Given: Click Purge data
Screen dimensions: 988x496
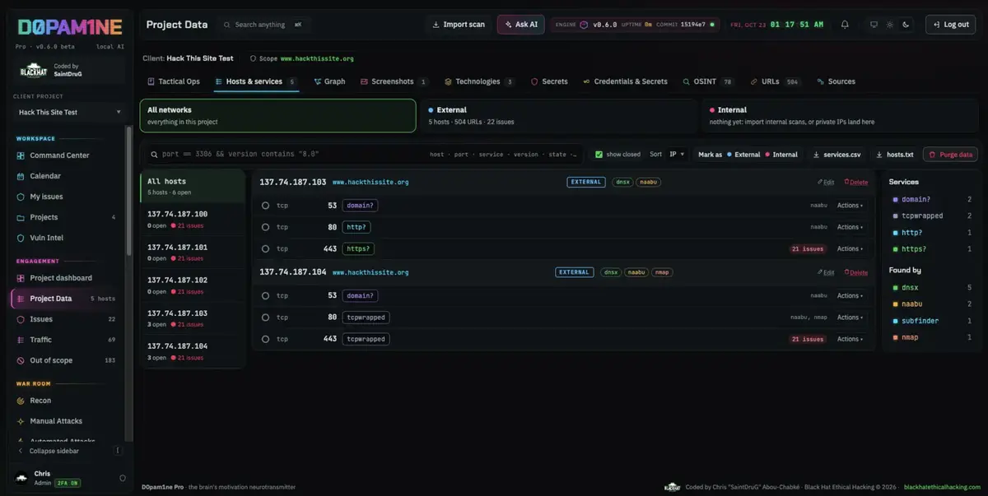Looking at the screenshot, I should [950, 155].
